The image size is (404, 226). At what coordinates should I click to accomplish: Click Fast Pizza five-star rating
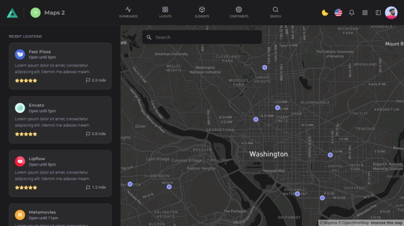pos(26,81)
